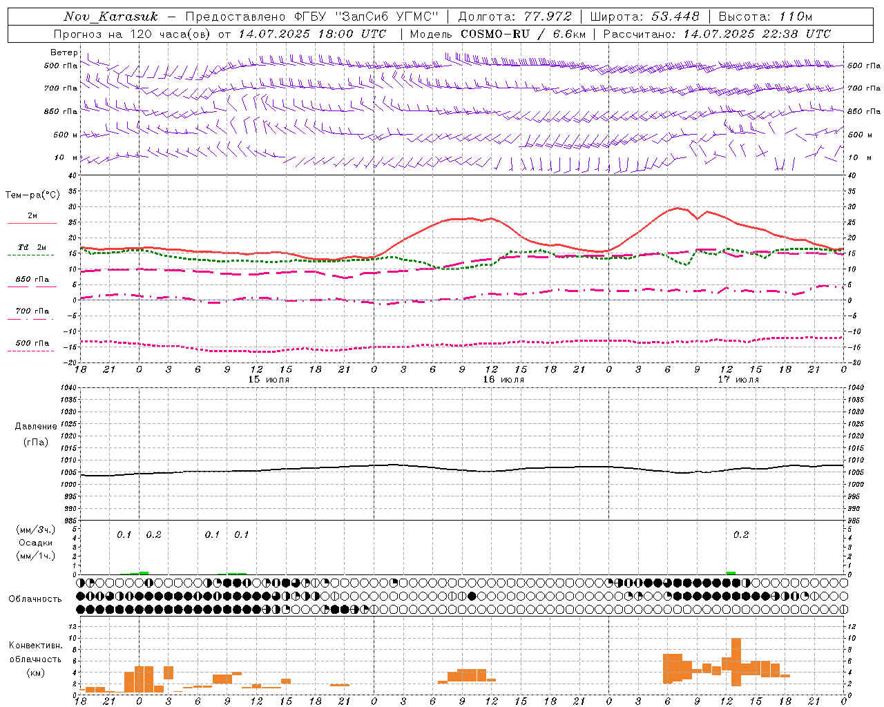This screenshot has height=707, width=884.
Task: Click the model label COSMO-RU / 6.6км
Action: pos(523,34)
